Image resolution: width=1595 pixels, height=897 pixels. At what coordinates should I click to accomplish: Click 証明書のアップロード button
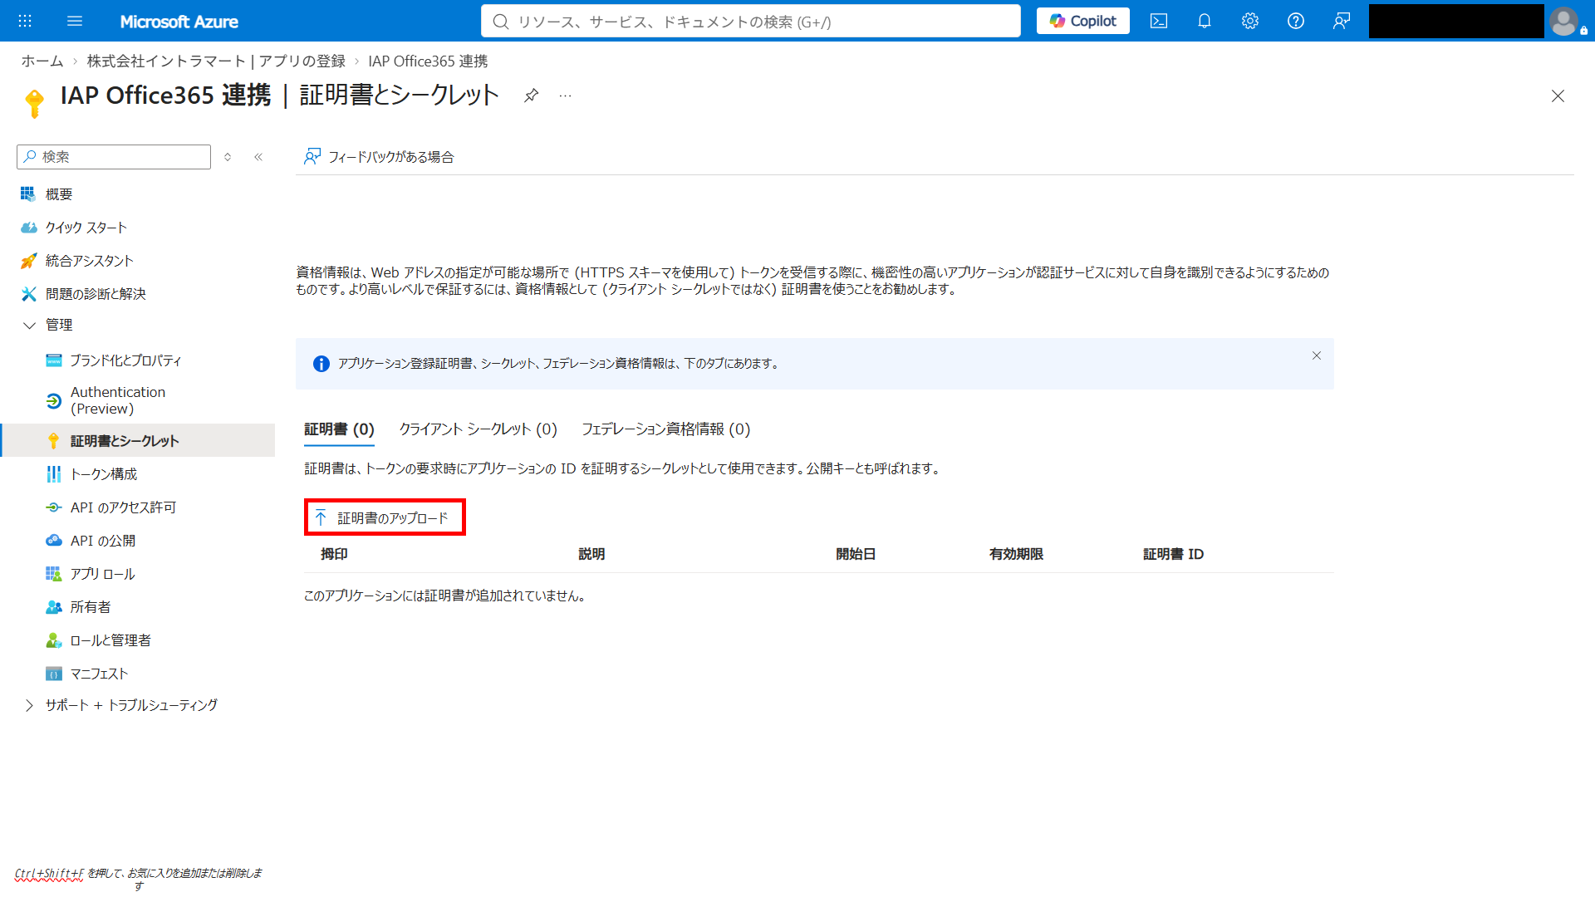(385, 518)
